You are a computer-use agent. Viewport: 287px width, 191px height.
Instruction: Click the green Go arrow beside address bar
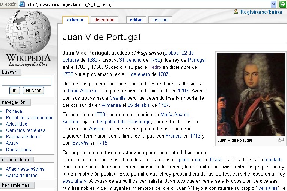click(x=282, y=4)
